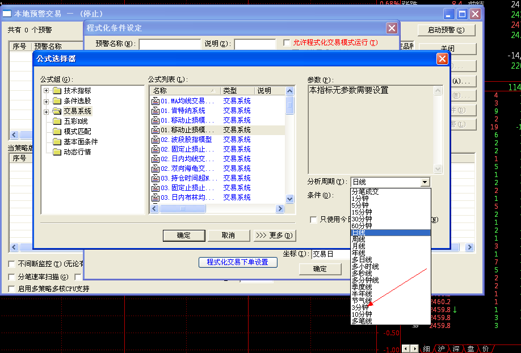Click the 预警名称 input field

170,44
